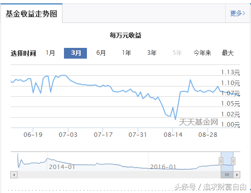The height and width of the screenshot is (193, 251).
Task: Click the left range handle on navigator
Action: [x=221, y=161]
